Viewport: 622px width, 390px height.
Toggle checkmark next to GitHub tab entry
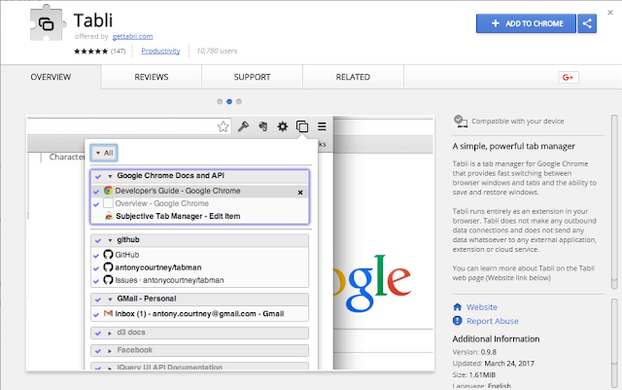pyautogui.click(x=96, y=256)
